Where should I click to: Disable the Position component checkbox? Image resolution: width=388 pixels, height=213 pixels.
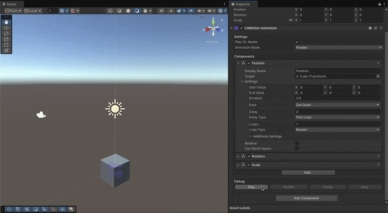249,63
